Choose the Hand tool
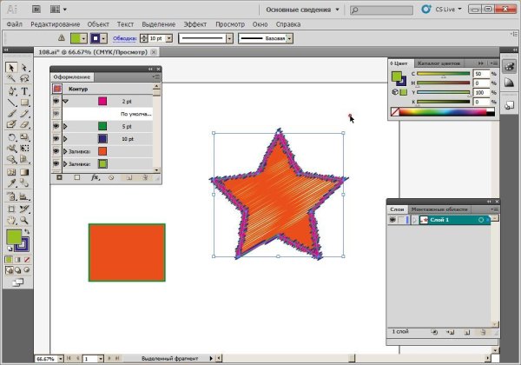 11,220
